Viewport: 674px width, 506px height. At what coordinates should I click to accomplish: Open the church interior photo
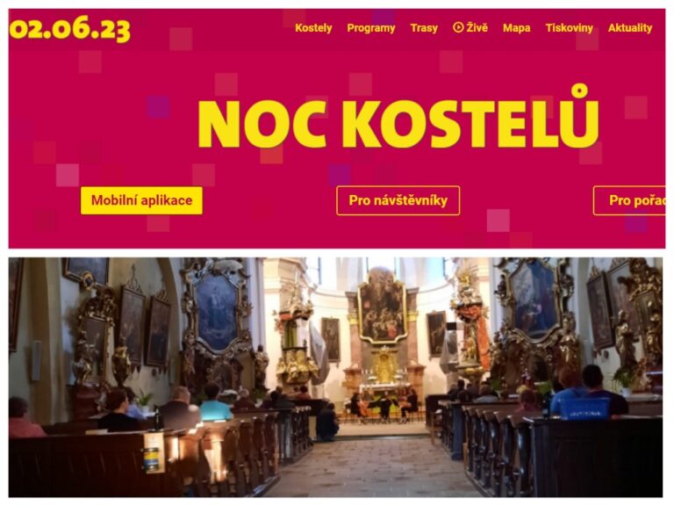[x=336, y=378]
